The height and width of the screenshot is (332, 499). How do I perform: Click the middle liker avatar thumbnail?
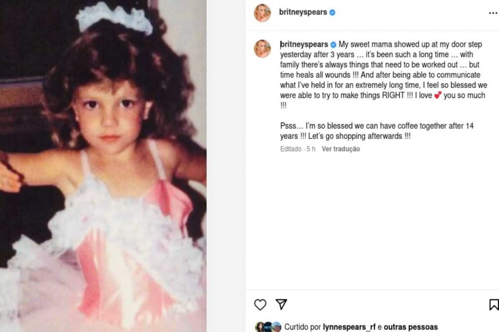(x=268, y=327)
